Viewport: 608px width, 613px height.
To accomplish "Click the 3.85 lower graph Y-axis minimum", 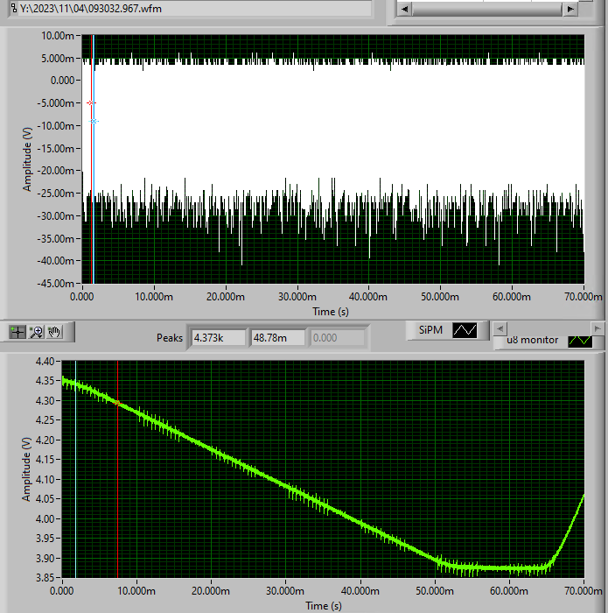I will (x=45, y=577).
